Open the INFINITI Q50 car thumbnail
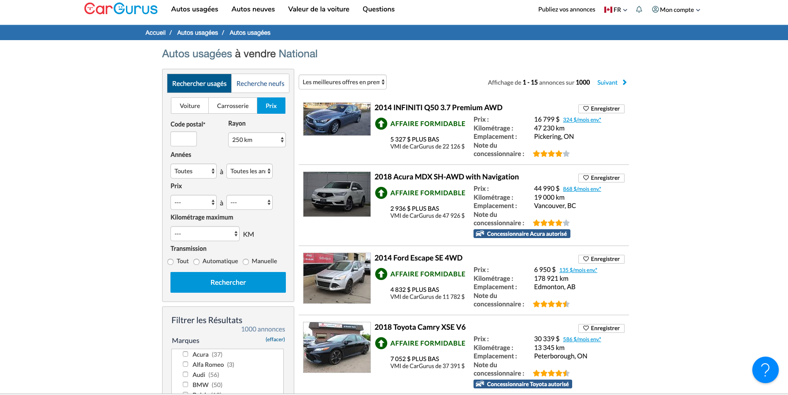Image resolution: width=788 pixels, height=395 pixels. click(x=337, y=119)
